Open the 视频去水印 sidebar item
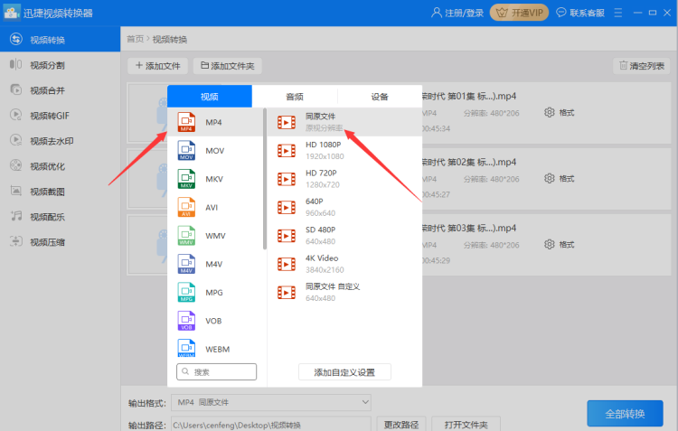Screen dimensions: 678x431 tap(60, 141)
